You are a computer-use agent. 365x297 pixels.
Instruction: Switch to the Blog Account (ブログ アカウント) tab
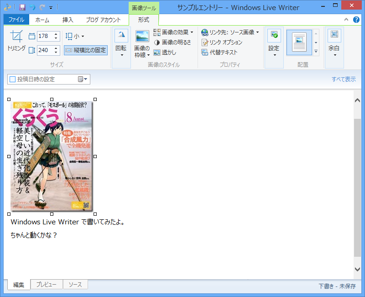click(x=104, y=20)
